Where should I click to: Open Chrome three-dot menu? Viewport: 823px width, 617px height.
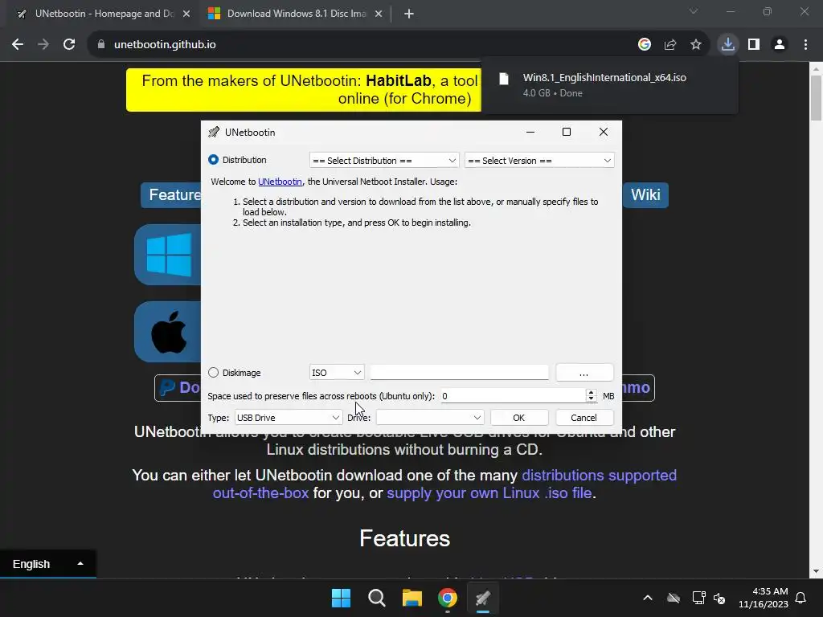(805, 45)
